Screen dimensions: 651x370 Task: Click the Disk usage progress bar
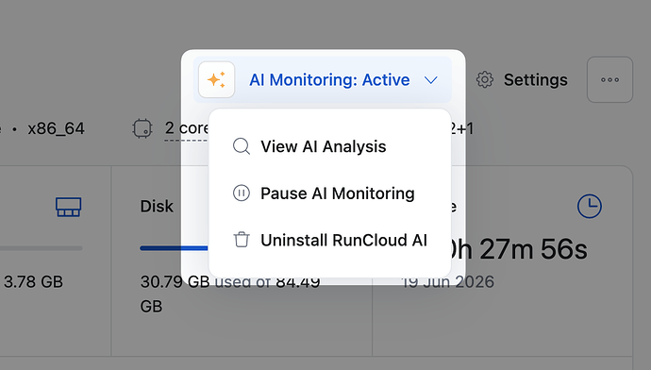click(x=174, y=248)
